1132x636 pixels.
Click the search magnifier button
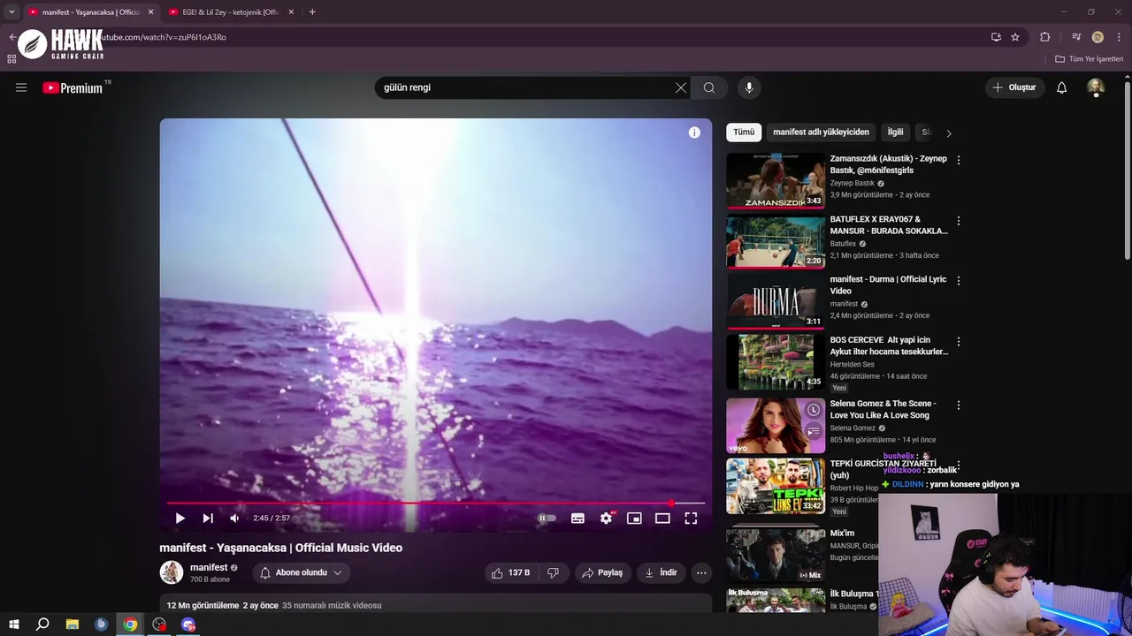[x=709, y=87]
